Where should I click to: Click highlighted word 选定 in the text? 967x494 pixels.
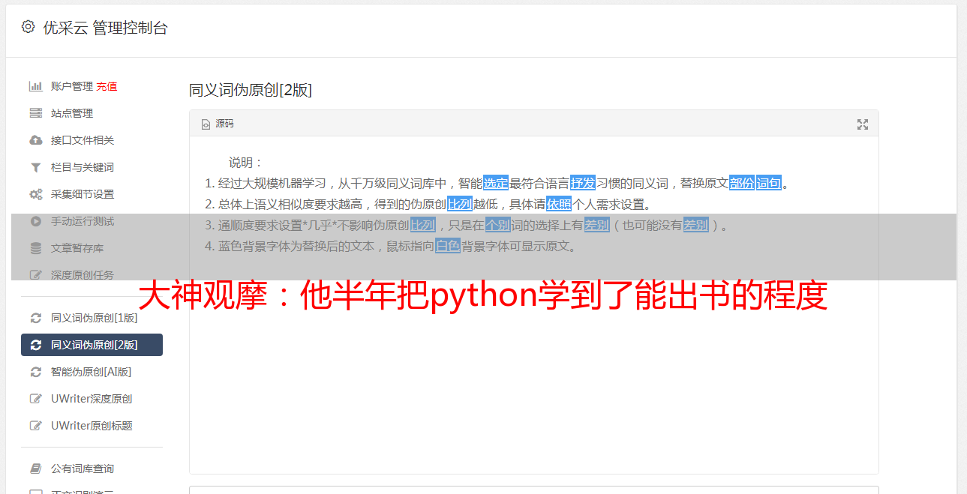(496, 183)
